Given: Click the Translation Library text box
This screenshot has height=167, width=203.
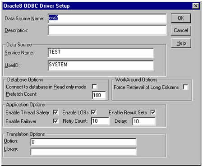Looking at the screenshot, I should (83, 152).
